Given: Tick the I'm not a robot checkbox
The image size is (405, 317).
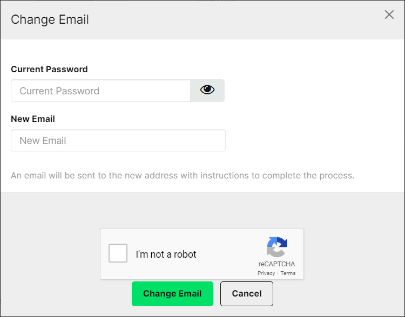Looking at the screenshot, I should click(118, 253).
